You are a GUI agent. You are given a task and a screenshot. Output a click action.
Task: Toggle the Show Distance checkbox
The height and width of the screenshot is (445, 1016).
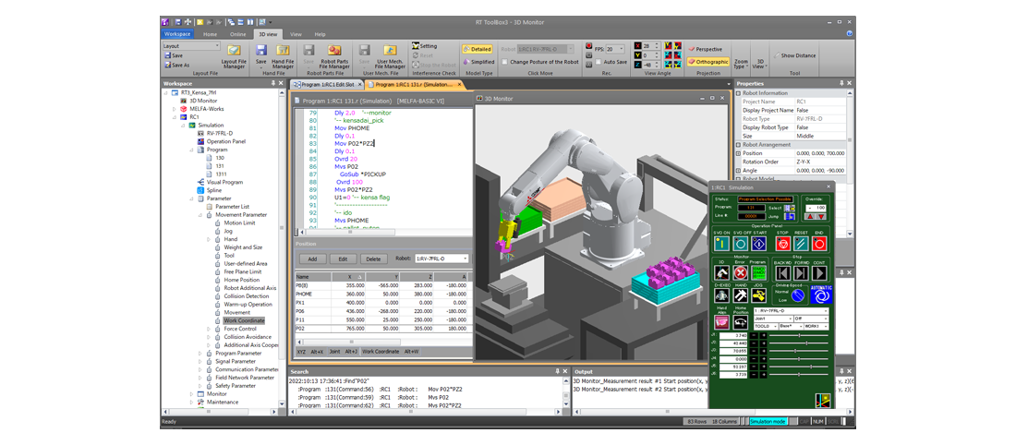[778, 55]
